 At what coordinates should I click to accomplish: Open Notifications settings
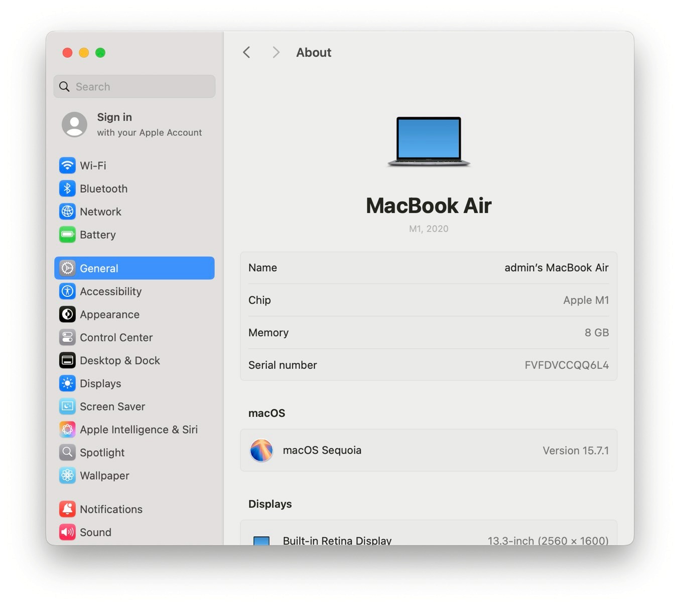[110, 509]
